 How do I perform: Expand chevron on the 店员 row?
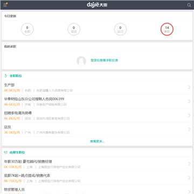pos(189,129)
